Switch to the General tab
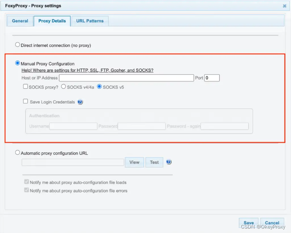291x233 pixels. 20,21
